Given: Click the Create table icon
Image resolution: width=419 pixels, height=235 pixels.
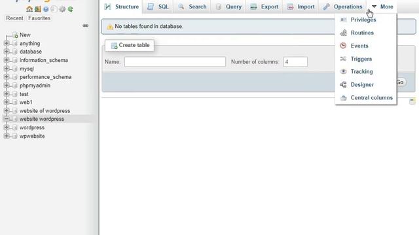Looking at the screenshot, I should pos(114,46).
